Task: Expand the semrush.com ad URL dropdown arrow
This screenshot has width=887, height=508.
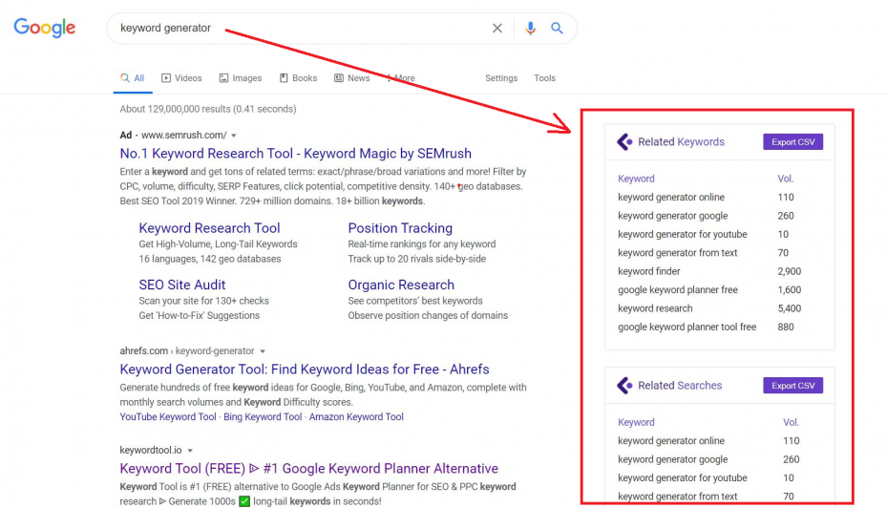Action: pos(234,136)
